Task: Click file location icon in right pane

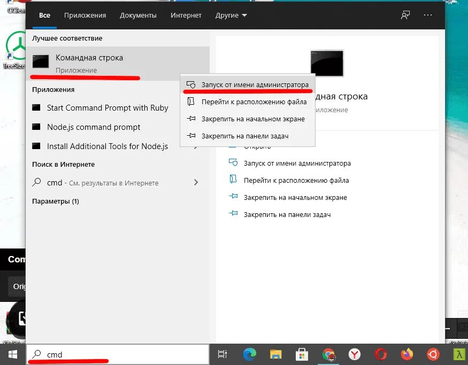Action: pos(233,179)
